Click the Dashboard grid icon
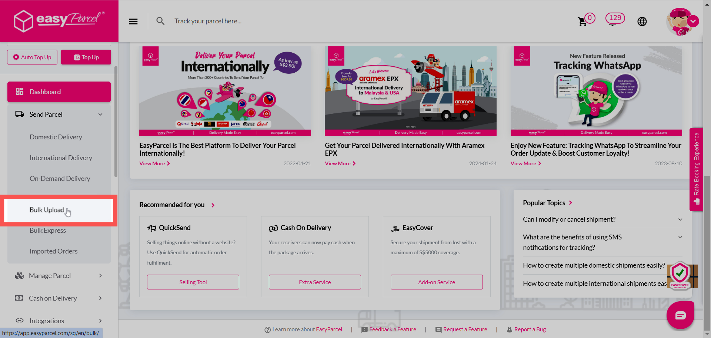 pos(20,92)
